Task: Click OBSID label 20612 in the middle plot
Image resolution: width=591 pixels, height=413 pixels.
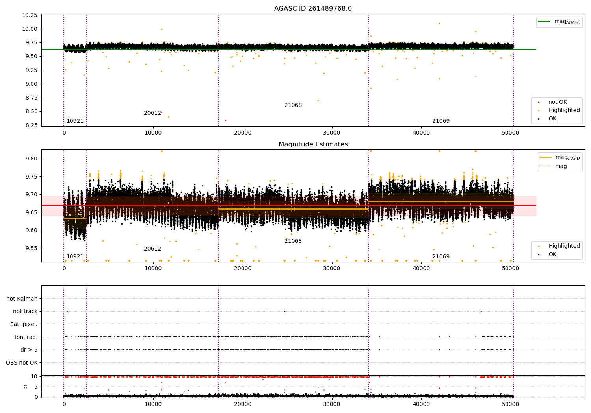Action: pyautogui.click(x=152, y=249)
